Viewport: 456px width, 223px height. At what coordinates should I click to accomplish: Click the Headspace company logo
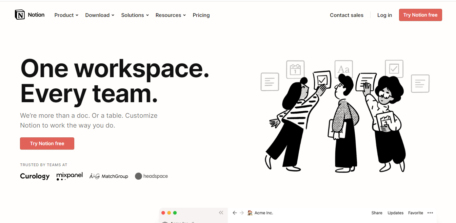pos(151,176)
